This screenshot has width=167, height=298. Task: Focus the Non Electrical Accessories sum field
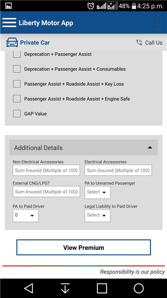[x=46, y=170]
